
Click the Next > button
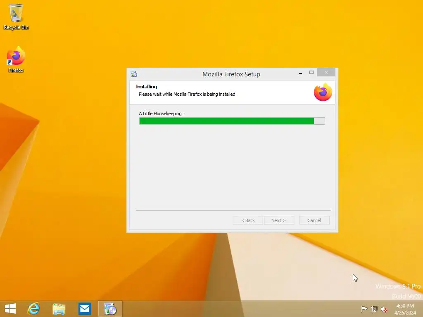tap(279, 220)
